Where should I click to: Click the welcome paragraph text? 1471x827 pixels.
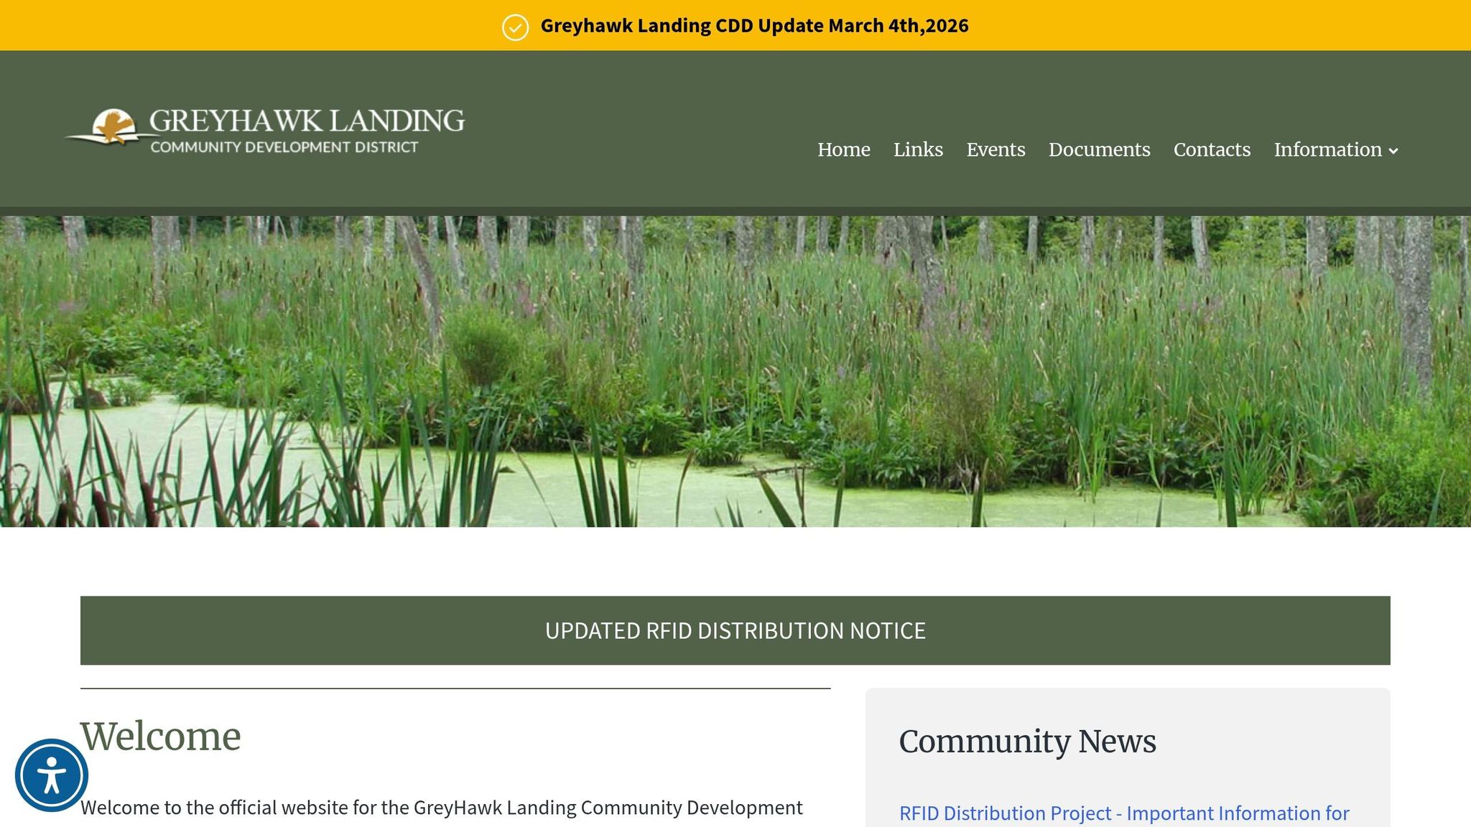pyautogui.click(x=441, y=808)
